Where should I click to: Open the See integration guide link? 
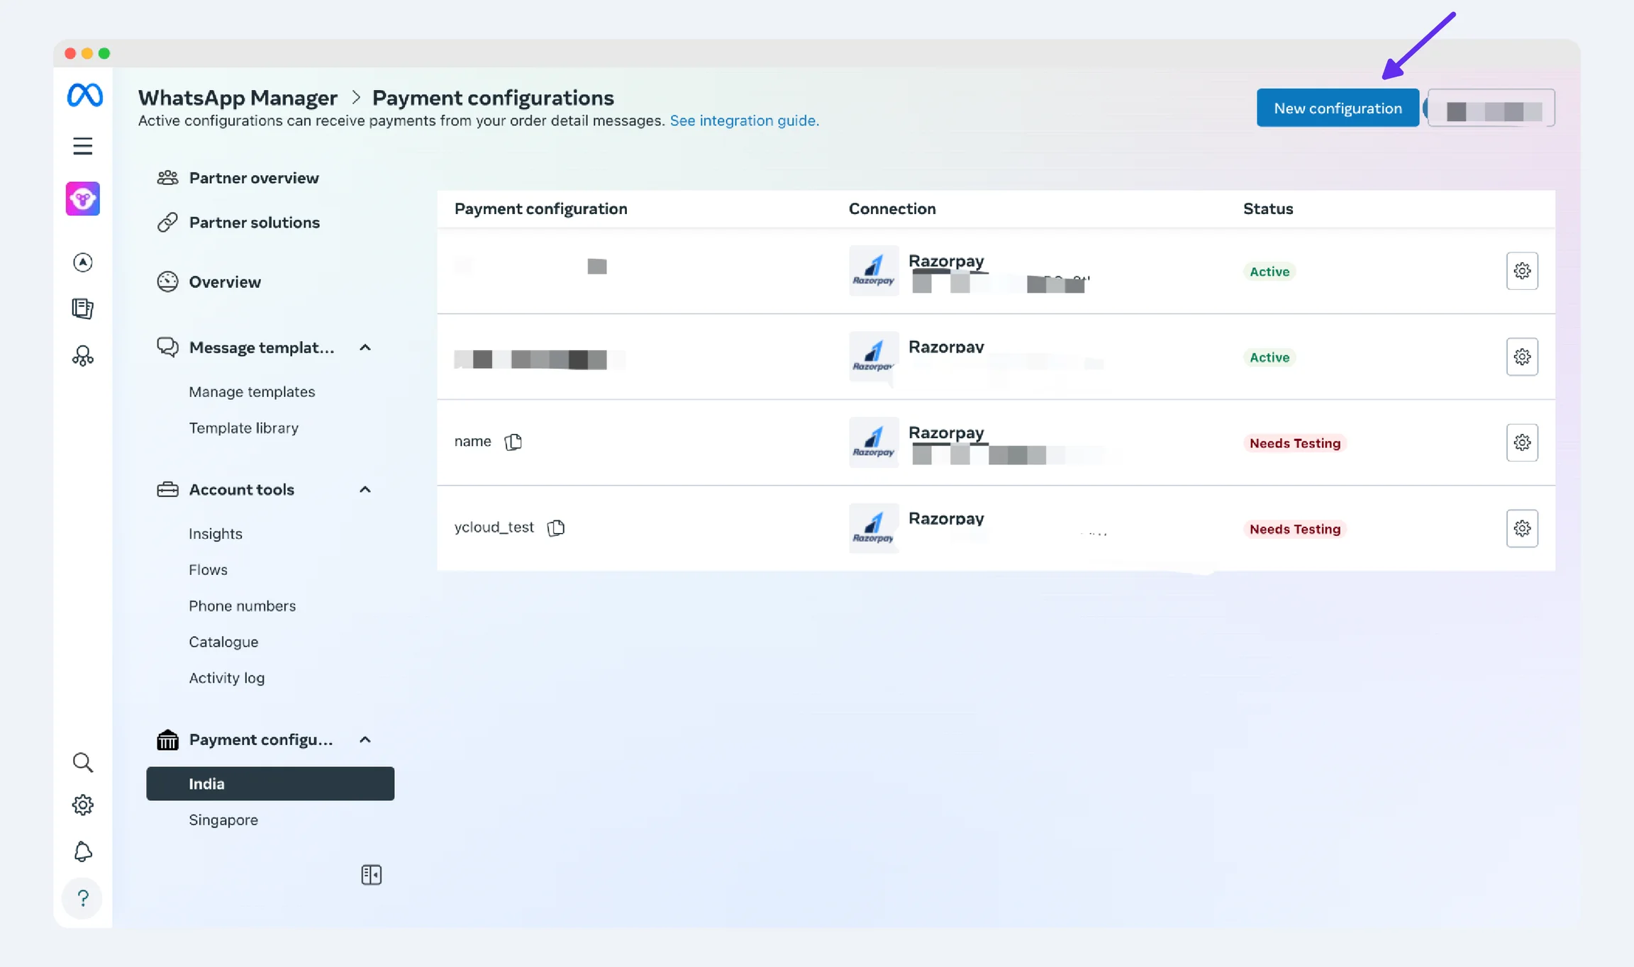tap(744, 121)
